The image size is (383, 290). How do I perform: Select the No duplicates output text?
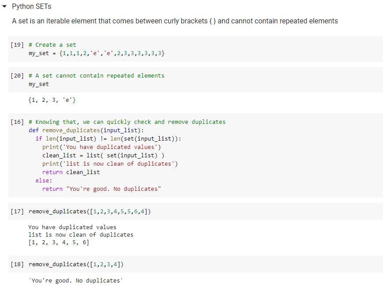coord(75,280)
